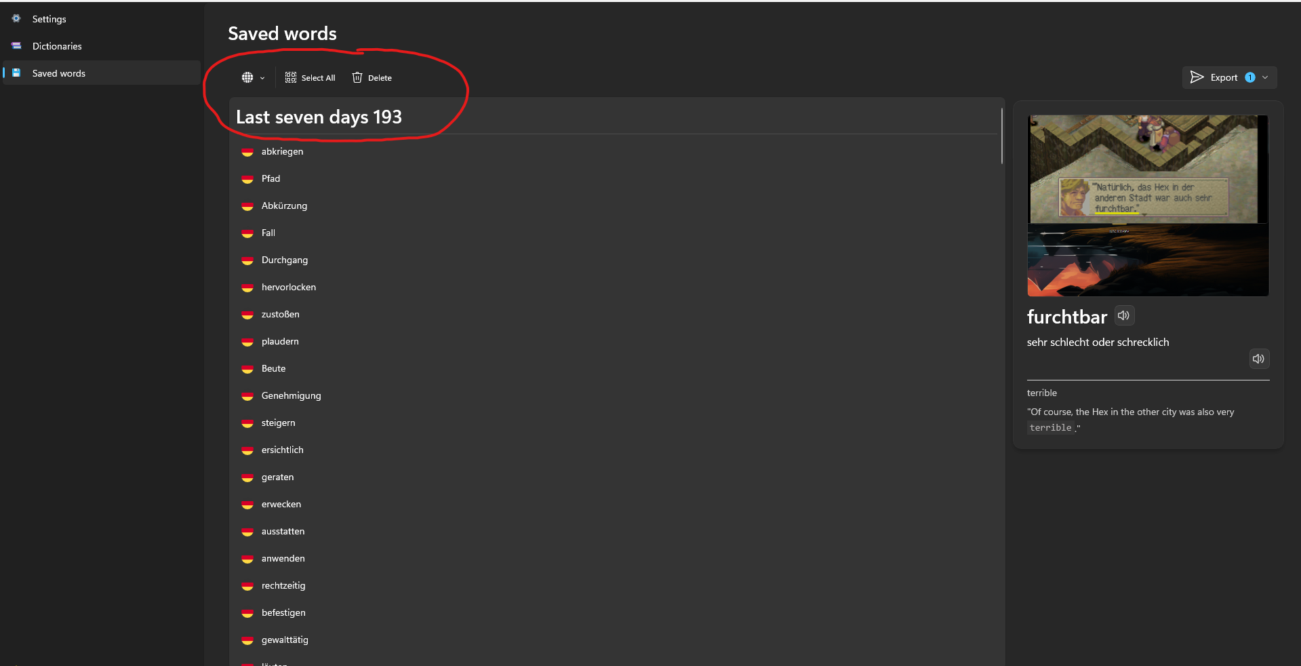Select the saved word hervorlocken

[x=288, y=287]
